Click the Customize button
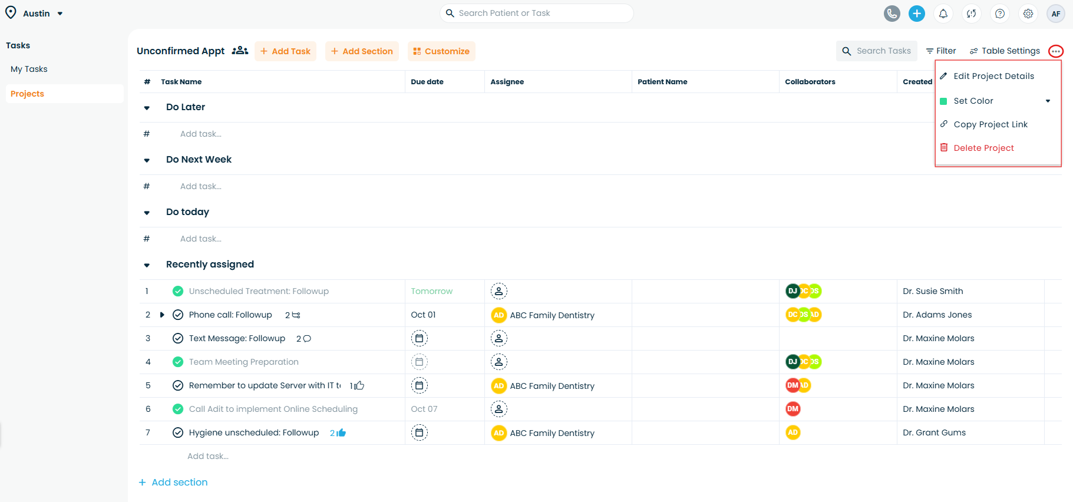This screenshot has height=502, width=1073. coord(441,51)
